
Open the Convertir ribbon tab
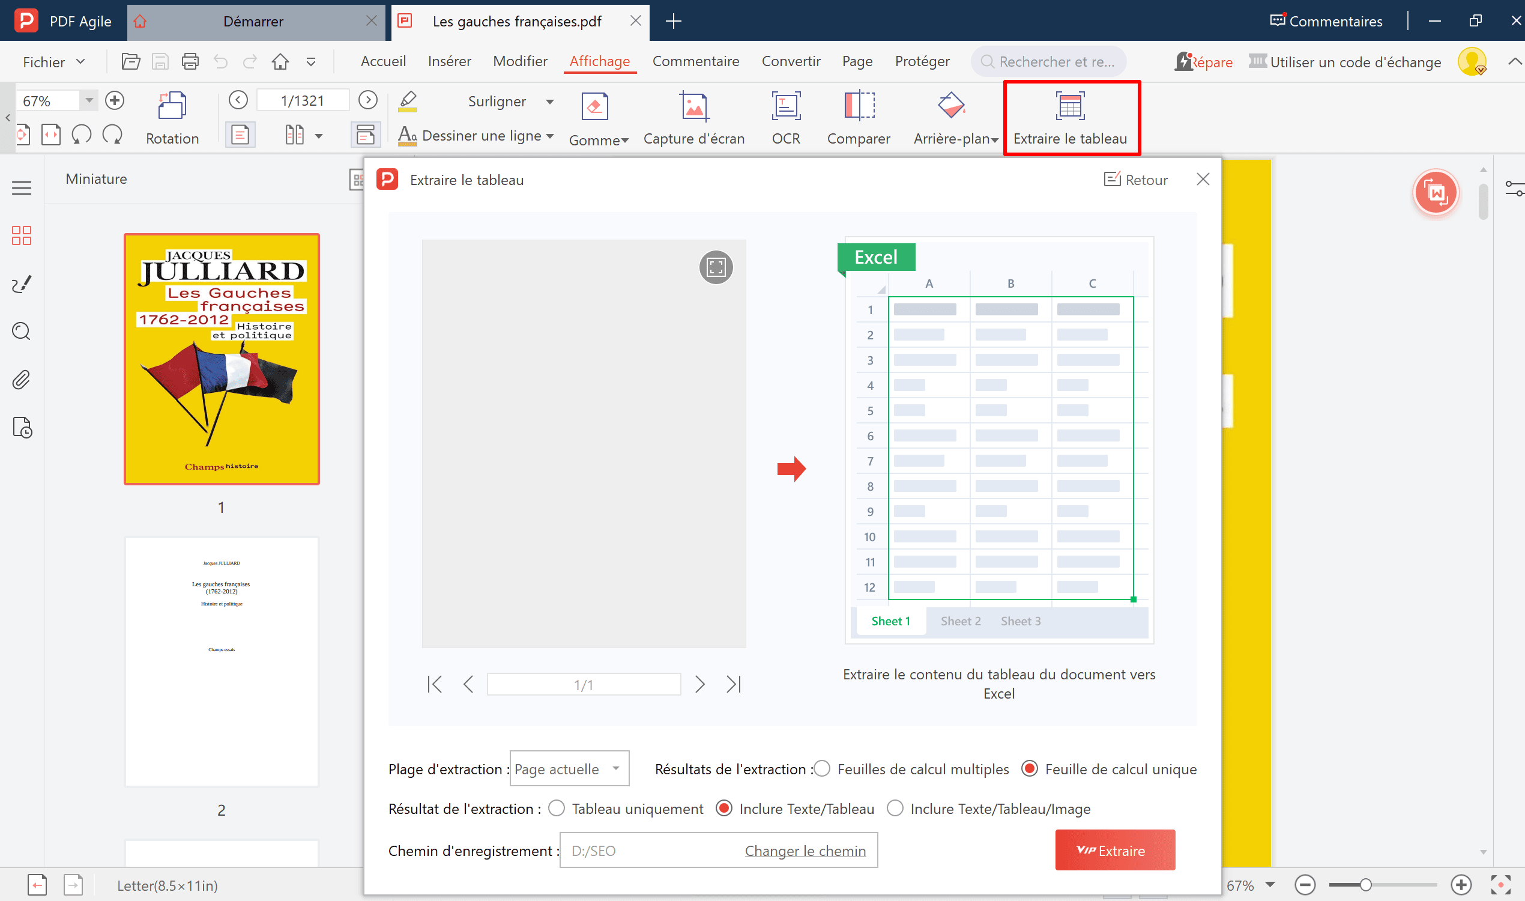coord(791,61)
